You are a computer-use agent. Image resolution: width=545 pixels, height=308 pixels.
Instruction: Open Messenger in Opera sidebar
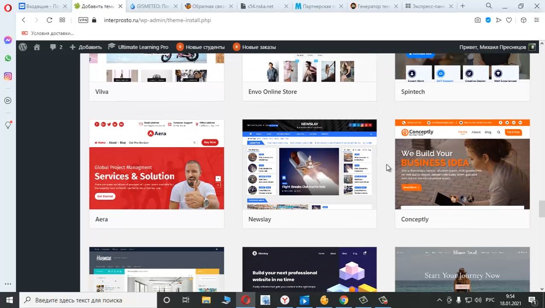point(8,40)
